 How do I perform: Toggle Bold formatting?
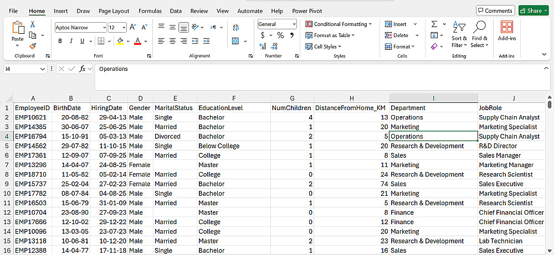[60, 41]
